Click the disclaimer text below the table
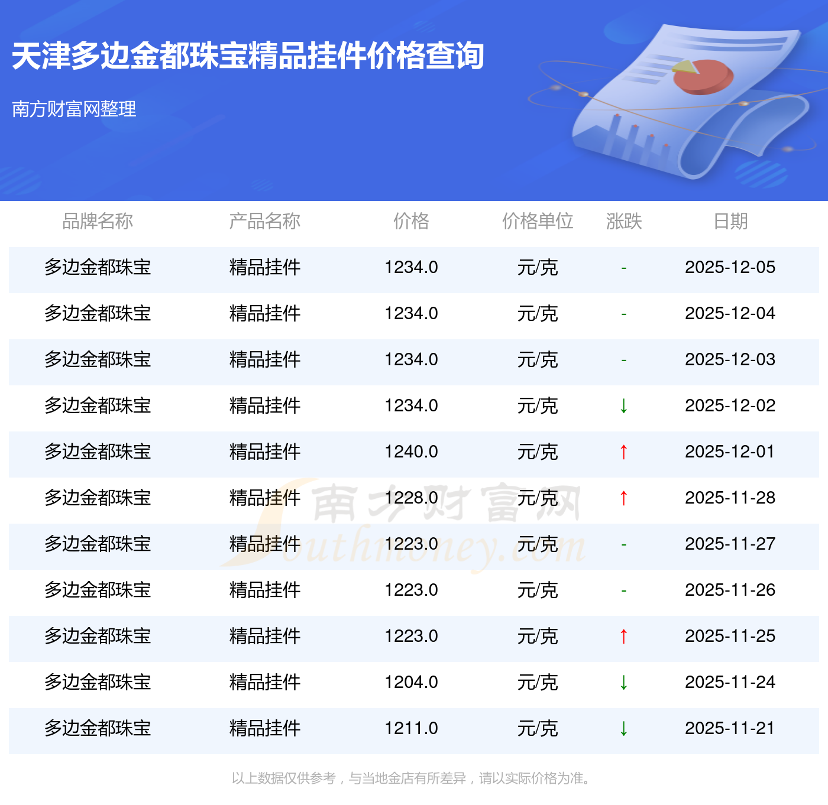Screen dimensions: 828x805 [x=411, y=778]
